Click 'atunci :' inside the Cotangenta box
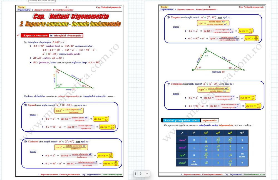278x180 pixels. 177,94
